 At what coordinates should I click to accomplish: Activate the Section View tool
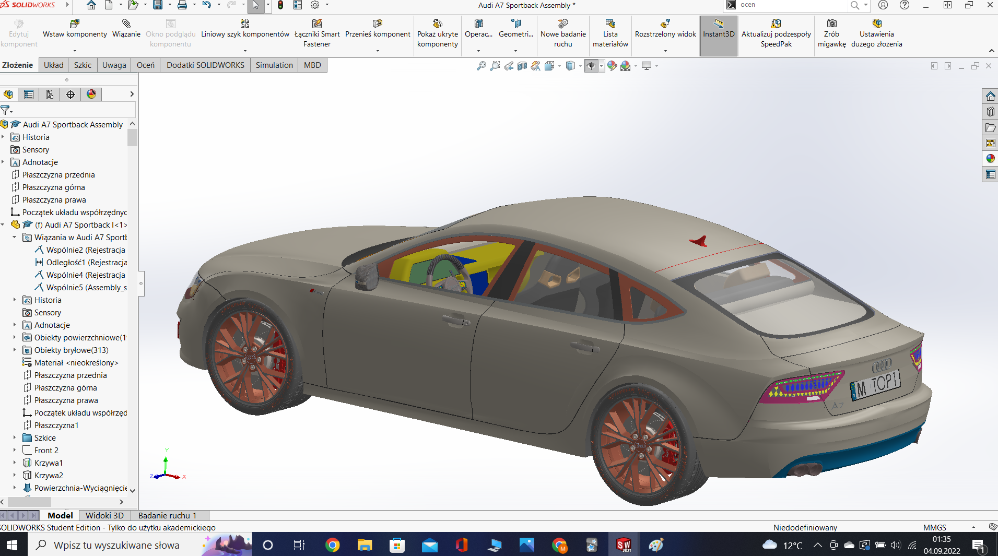click(x=522, y=66)
